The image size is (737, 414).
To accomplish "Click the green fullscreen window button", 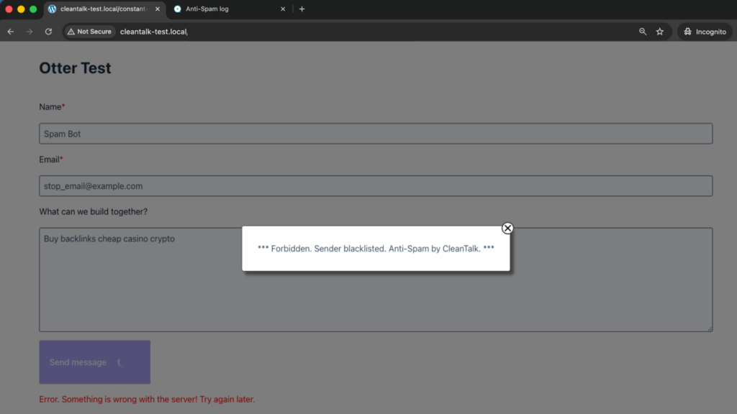I will point(33,9).
